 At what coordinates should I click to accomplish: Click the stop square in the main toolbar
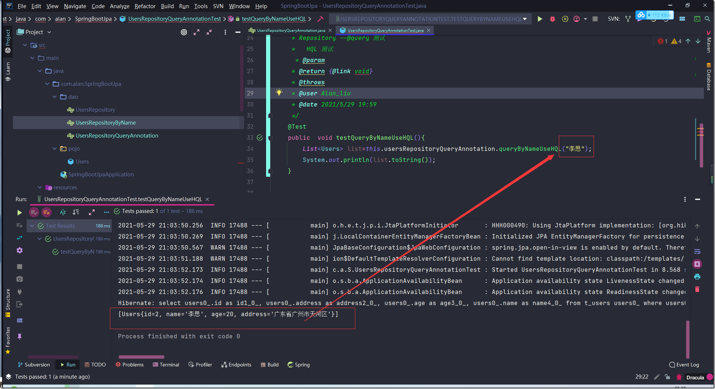point(595,19)
